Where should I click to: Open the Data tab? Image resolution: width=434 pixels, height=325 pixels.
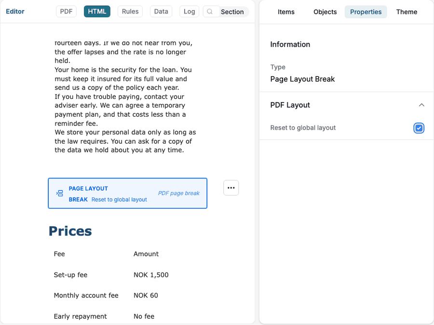[x=161, y=12]
